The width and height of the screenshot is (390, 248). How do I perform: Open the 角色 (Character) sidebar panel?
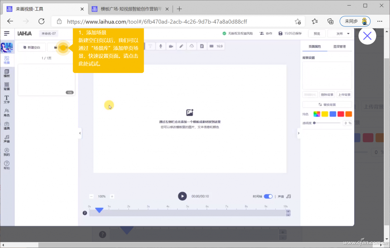pyautogui.click(x=7, y=113)
